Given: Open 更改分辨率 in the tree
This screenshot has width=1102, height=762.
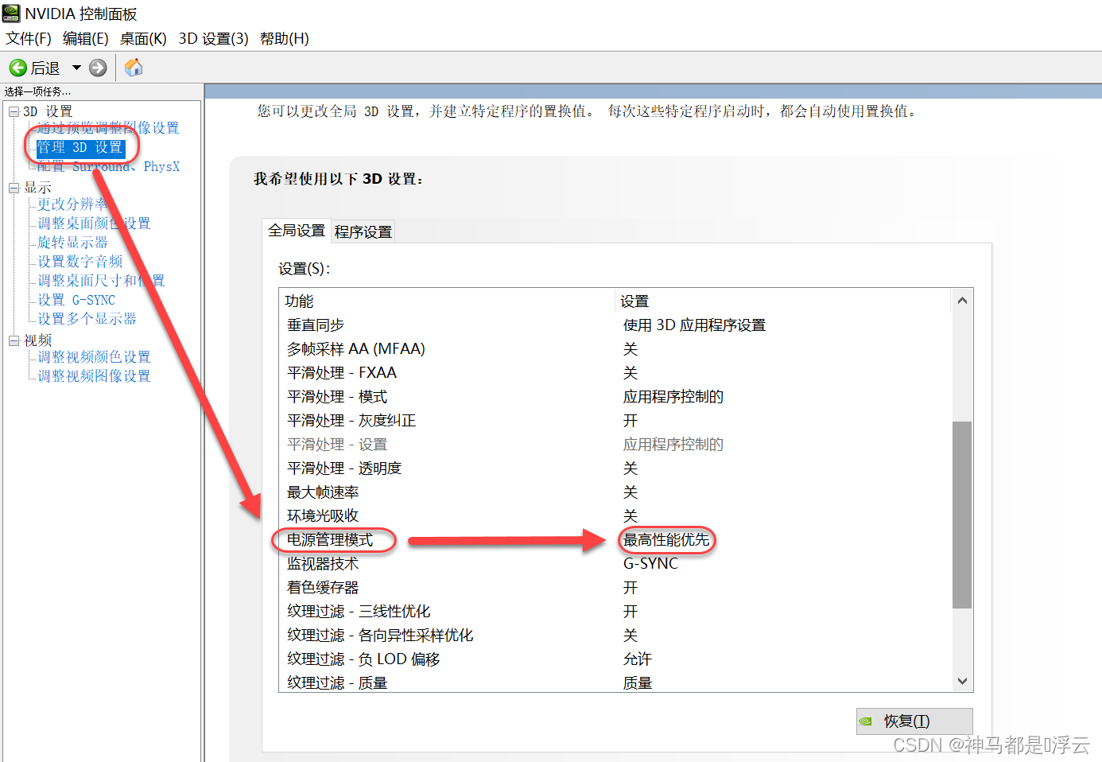Looking at the screenshot, I should (72, 204).
